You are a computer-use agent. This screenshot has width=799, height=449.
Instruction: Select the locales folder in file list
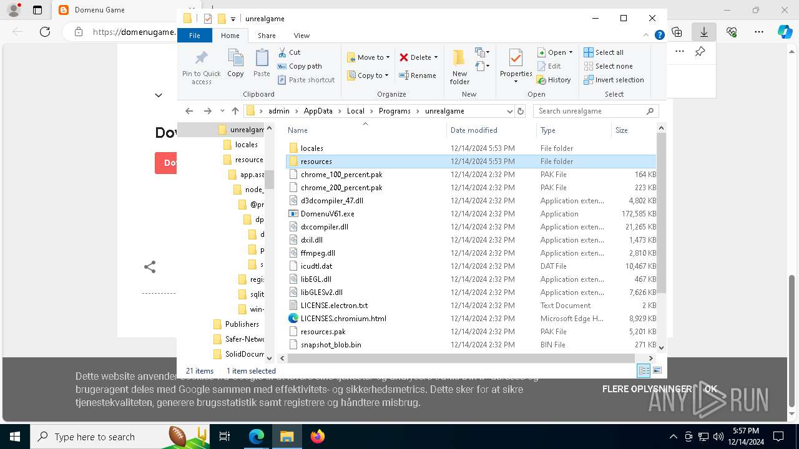(311, 148)
